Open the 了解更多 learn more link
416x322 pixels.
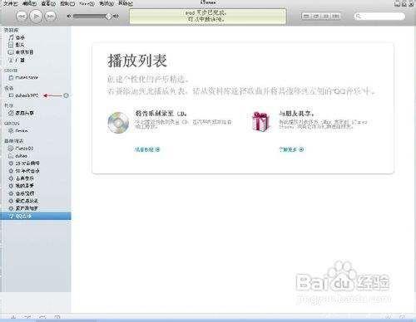[291, 149]
